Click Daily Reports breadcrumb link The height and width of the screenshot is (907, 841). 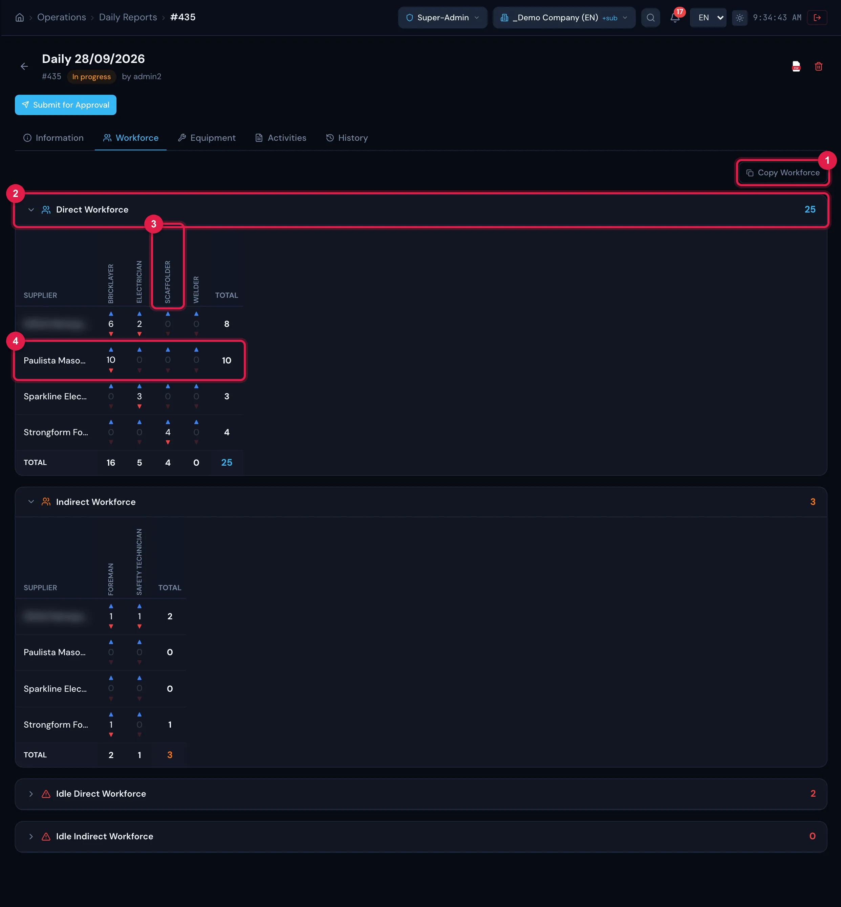click(x=128, y=17)
